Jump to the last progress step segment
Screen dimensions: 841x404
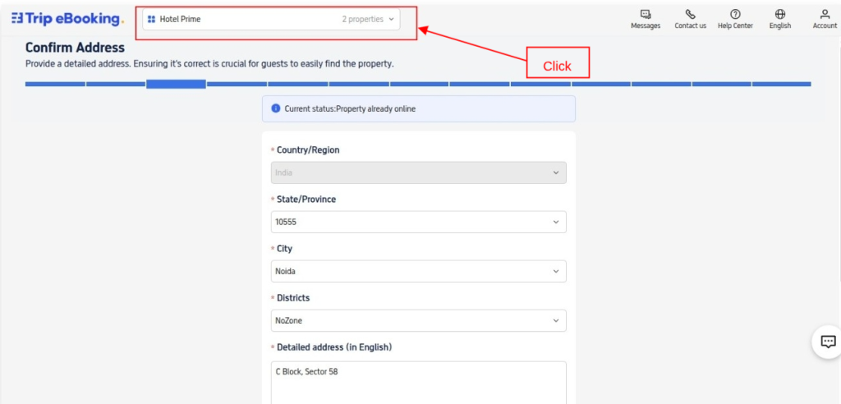coord(781,84)
